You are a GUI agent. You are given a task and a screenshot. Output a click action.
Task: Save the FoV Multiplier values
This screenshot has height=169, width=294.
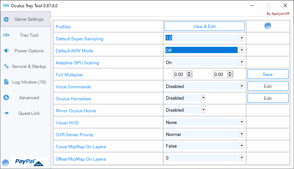click(268, 75)
